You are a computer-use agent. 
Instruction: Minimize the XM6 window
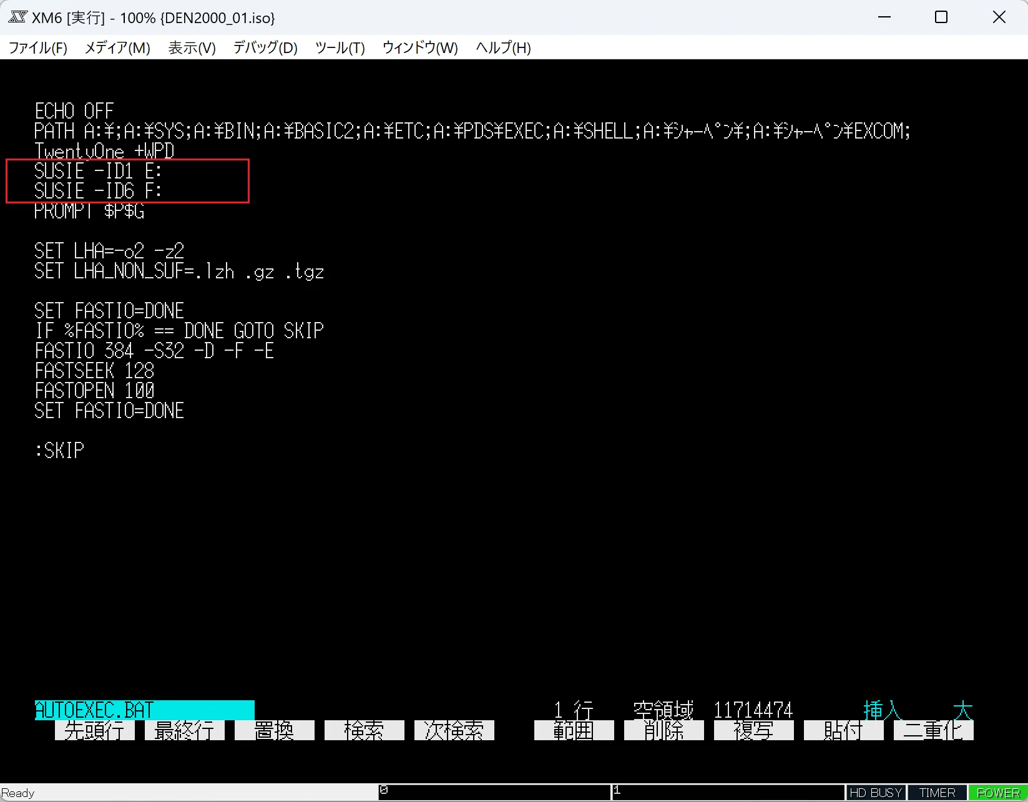click(884, 17)
